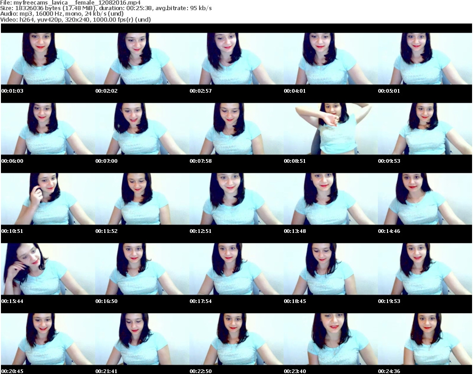The width and height of the screenshot is (473, 374).
Task: Click the 'Size: 18326036 bytes' info line
Action: (106, 8)
